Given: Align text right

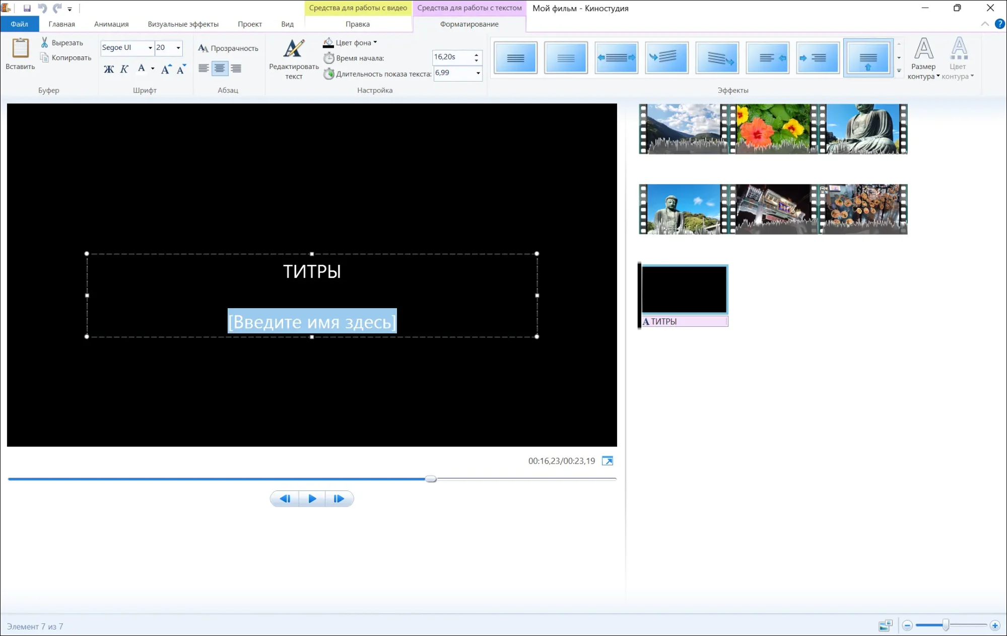Looking at the screenshot, I should point(236,68).
